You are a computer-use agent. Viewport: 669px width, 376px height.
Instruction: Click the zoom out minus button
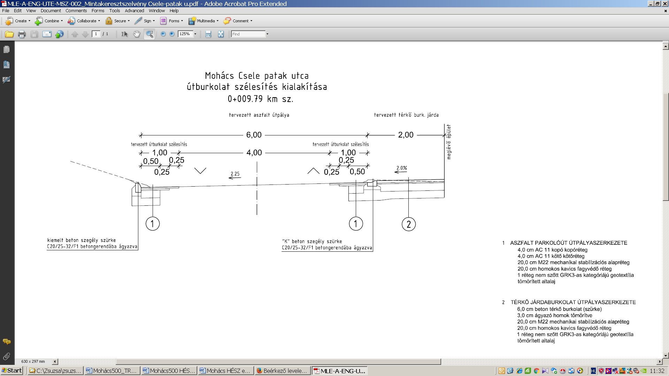tap(163, 34)
